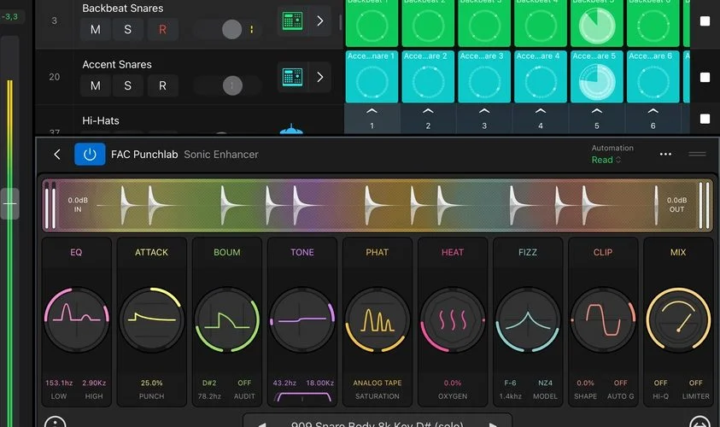Click the plugin panel drag handle
This screenshot has height=427, width=720.
pos(697,155)
